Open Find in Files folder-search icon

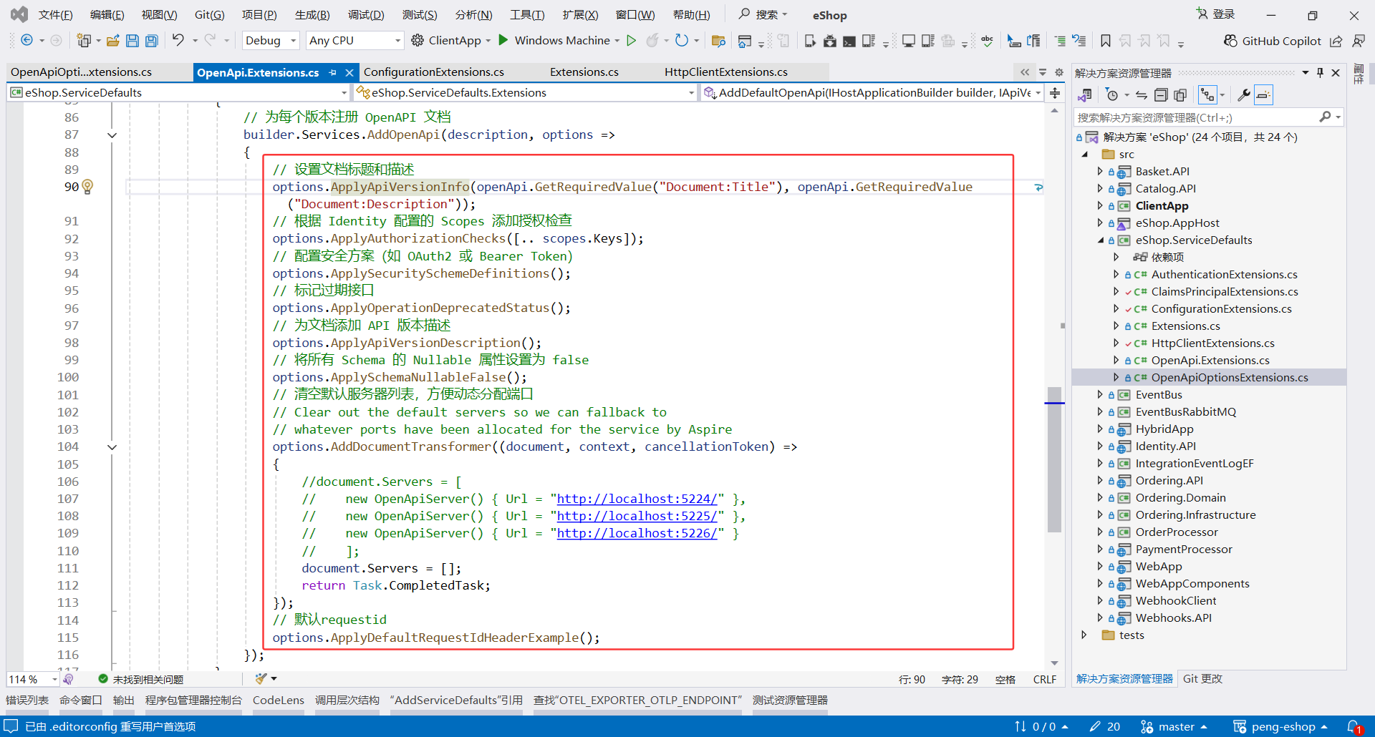(x=718, y=41)
